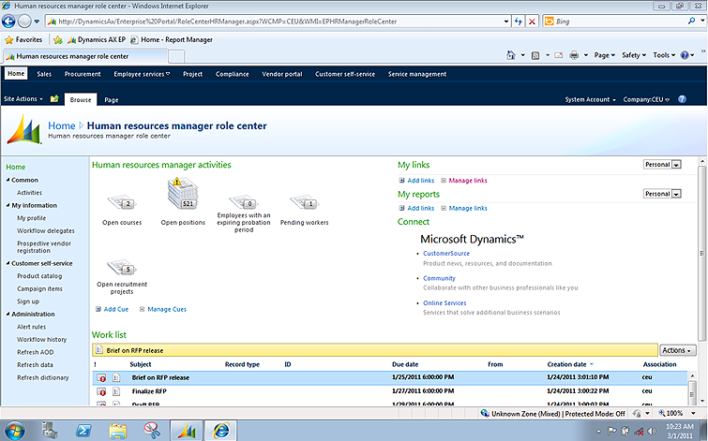This screenshot has height=441, width=708.
Task: Open the IE Tools menu
Action: 664,55
